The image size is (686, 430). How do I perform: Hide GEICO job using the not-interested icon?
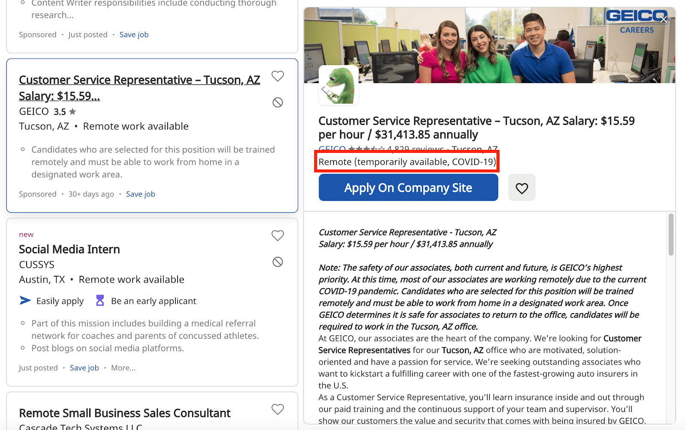coord(278,102)
